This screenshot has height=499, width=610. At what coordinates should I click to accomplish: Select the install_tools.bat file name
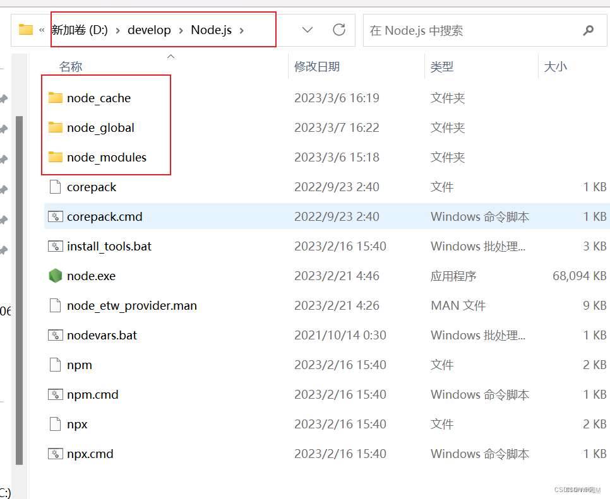[109, 247]
